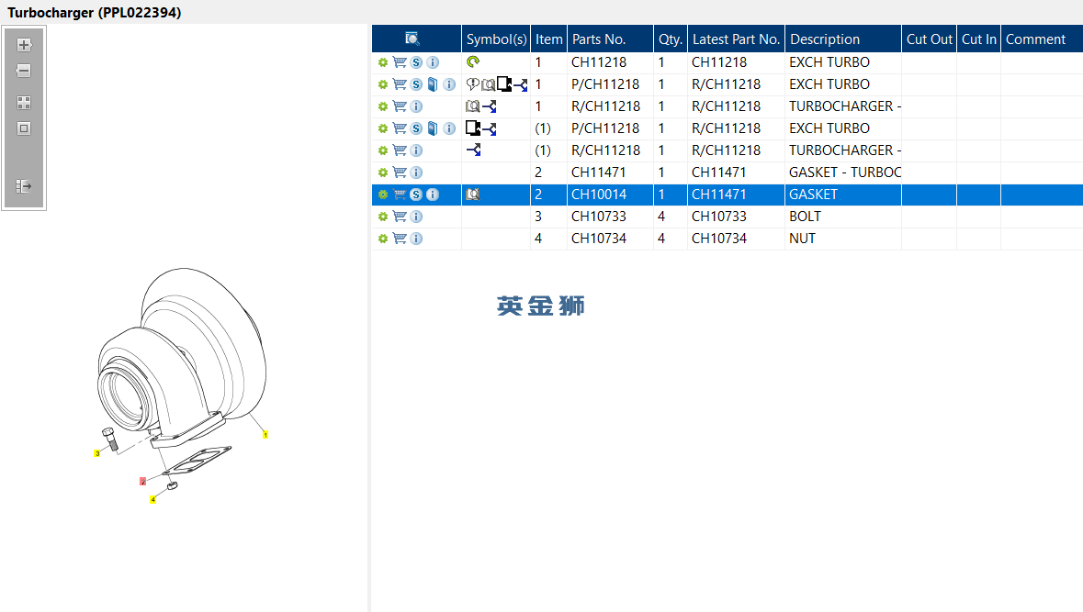
Task: Click S icon in the highlighted CH10014 row
Action: click(416, 195)
